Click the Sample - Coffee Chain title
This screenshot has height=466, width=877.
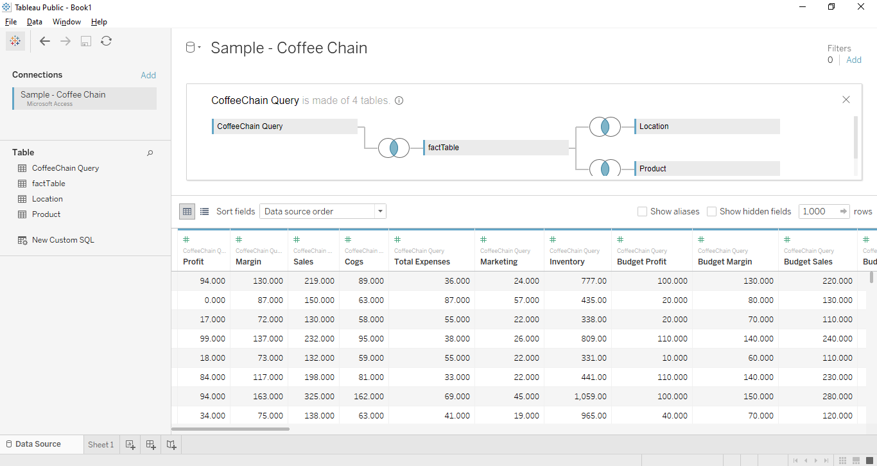pos(289,48)
